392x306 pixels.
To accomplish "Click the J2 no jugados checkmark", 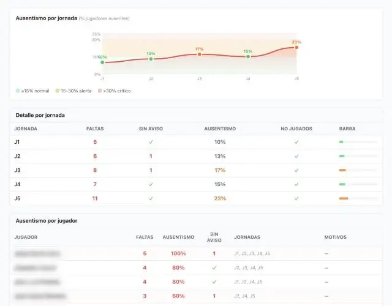I will click(296, 156).
